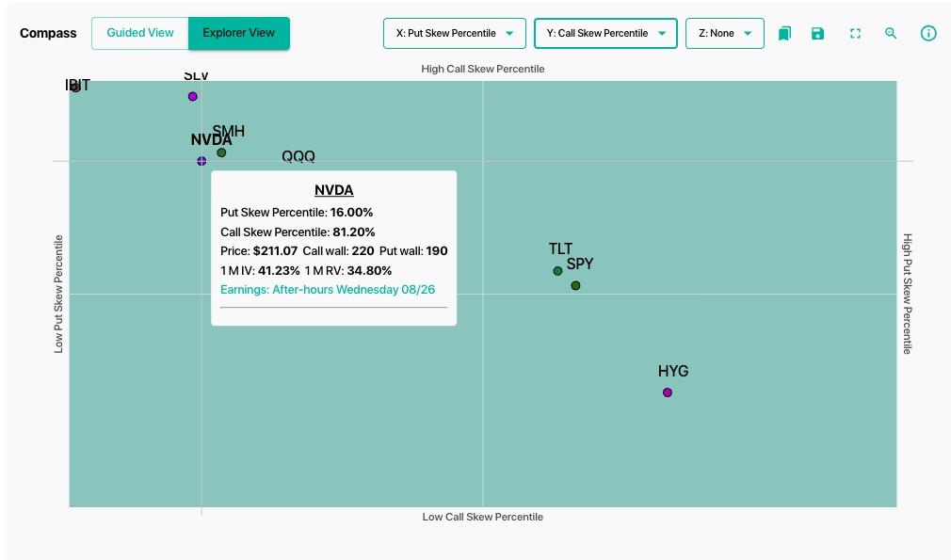The width and height of the screenshot is (951, 560).
Task: Enter fullscreen with the expand icon
Action: point(855,33)
